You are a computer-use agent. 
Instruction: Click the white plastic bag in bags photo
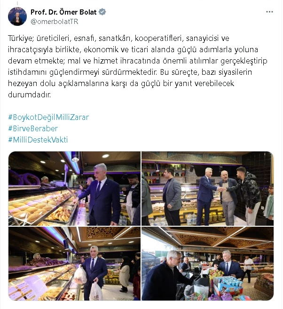(x=96, y=292)
